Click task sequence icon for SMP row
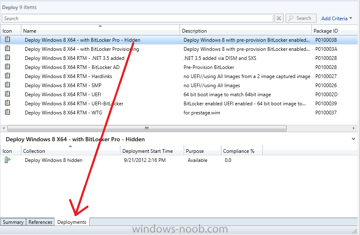The width and height of the screenshot is (360, 235). (7, 85)
